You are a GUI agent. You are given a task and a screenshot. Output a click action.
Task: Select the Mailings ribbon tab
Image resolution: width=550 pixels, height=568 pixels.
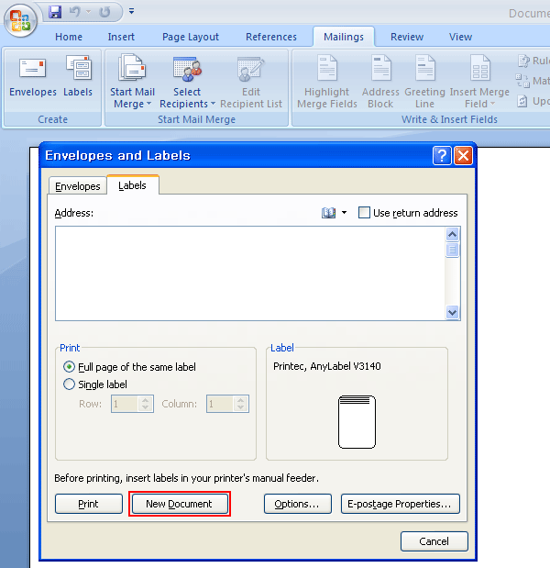pyautogui.click(x=344, y=37)
